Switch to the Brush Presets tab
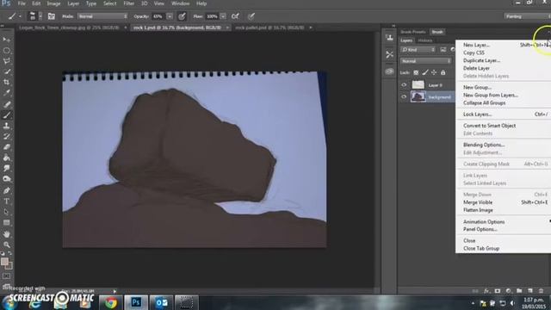This screenshot has height=310, width=551. tap(413, 32)
